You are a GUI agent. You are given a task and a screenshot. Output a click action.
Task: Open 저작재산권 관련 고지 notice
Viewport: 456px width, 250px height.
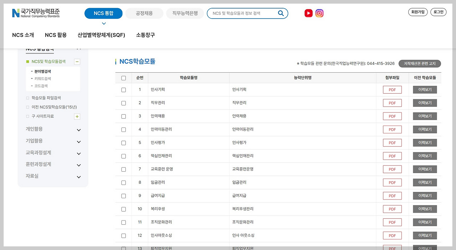tap(420, 63)
